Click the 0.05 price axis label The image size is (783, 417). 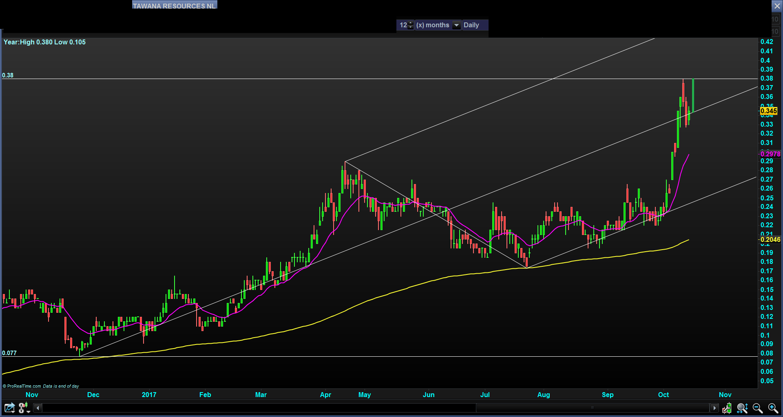[767, 381]
